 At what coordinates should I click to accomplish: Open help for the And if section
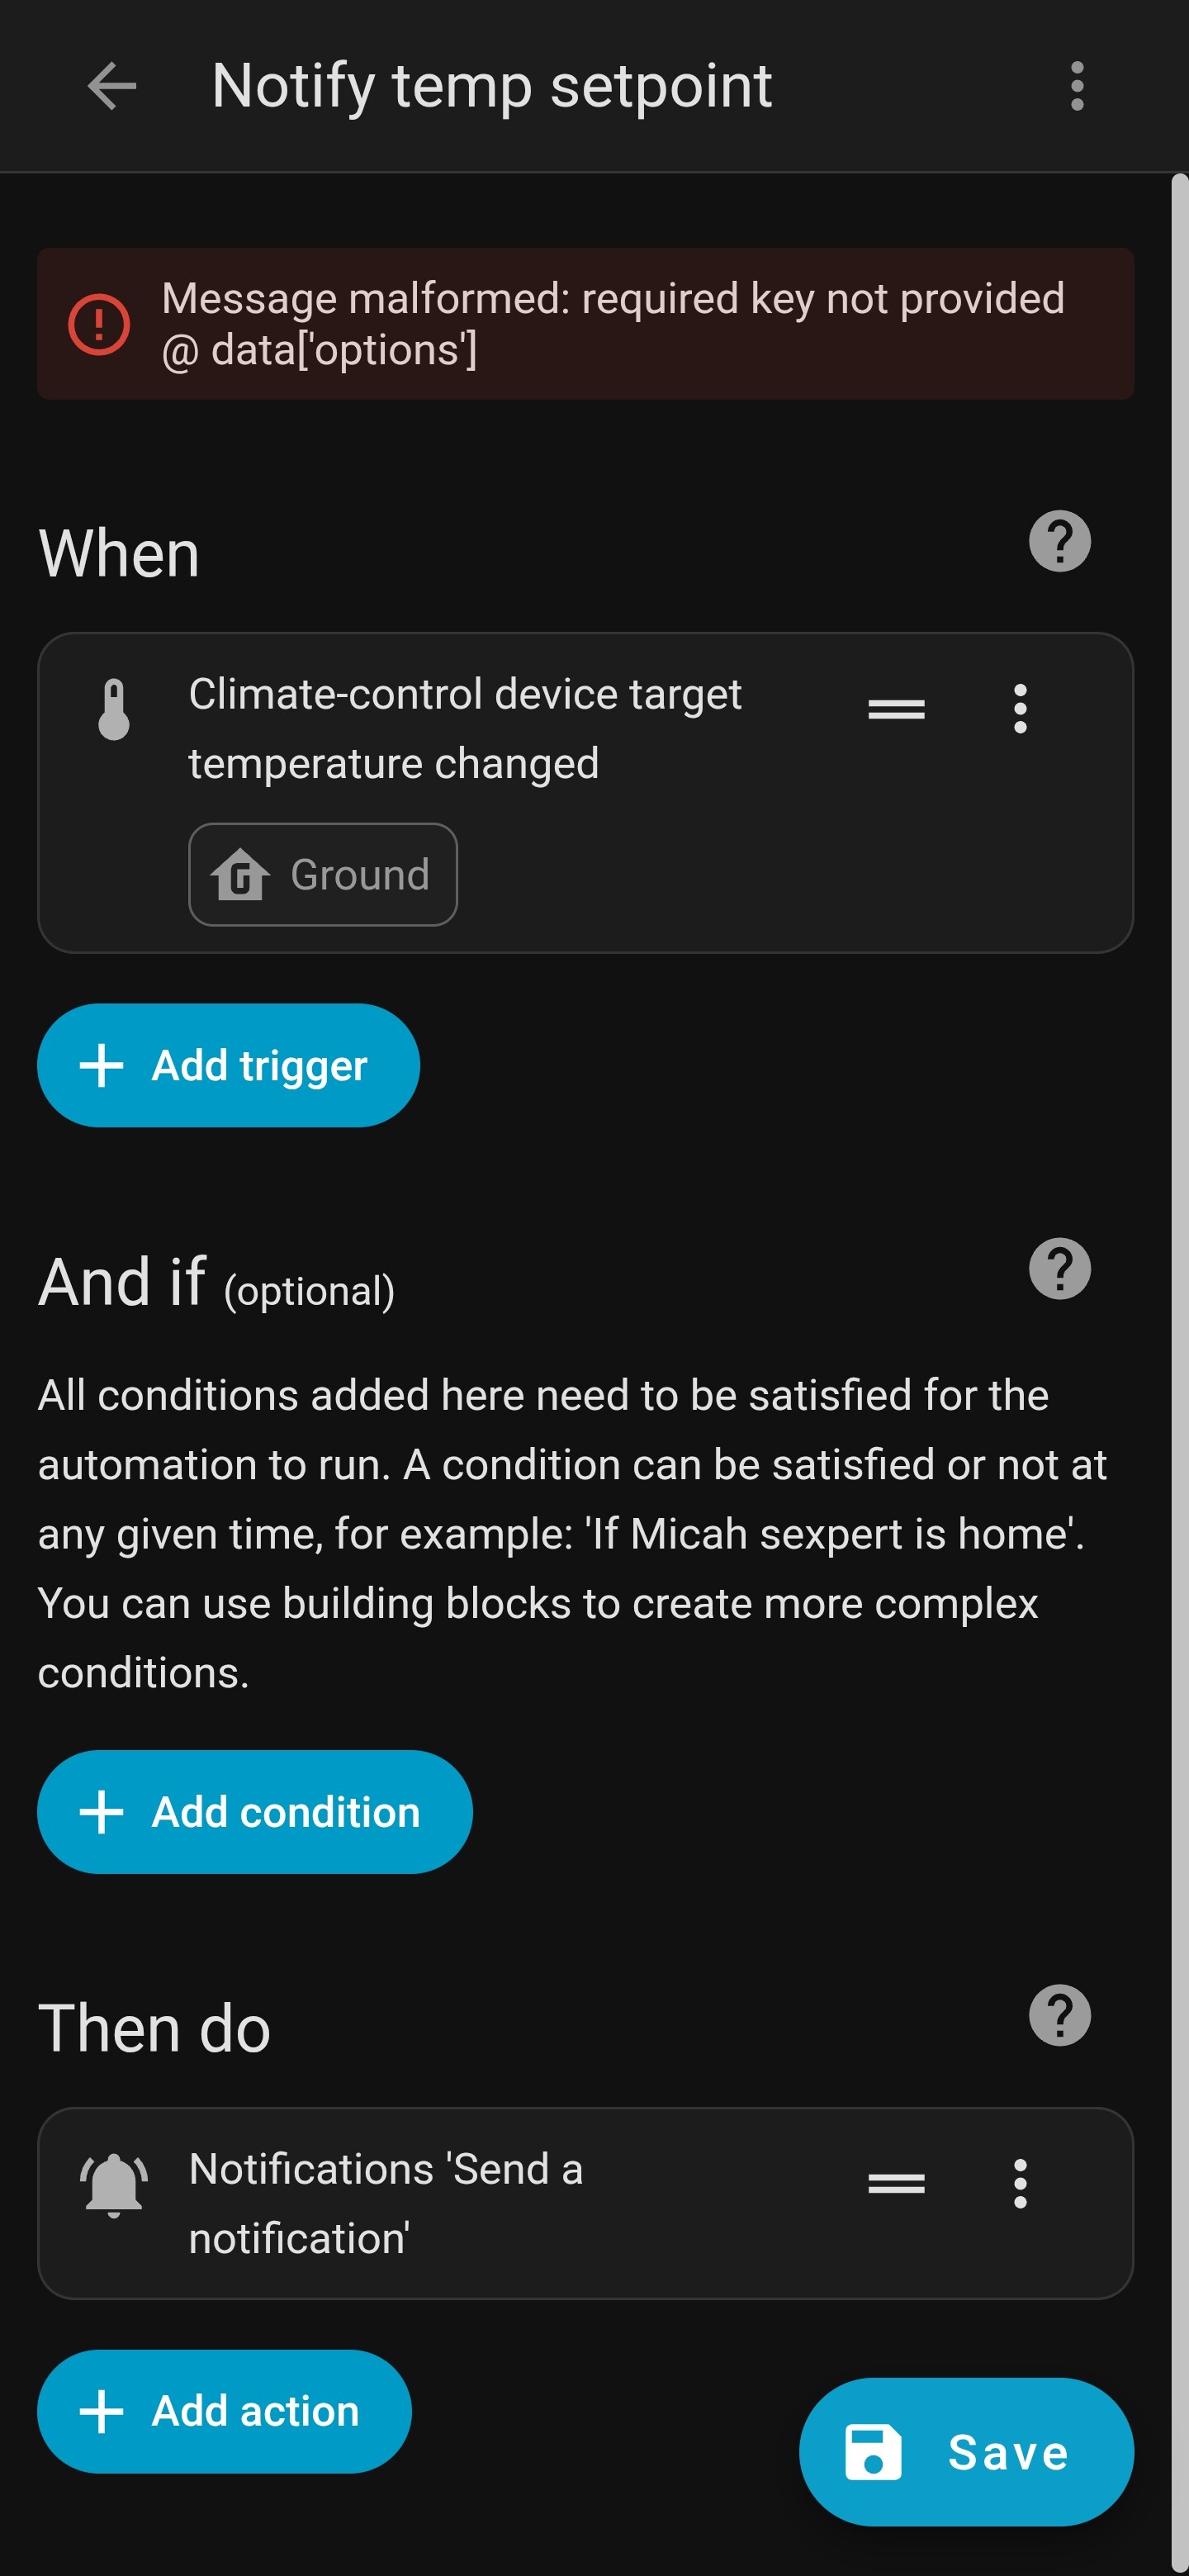(x=1059, y=1268)
